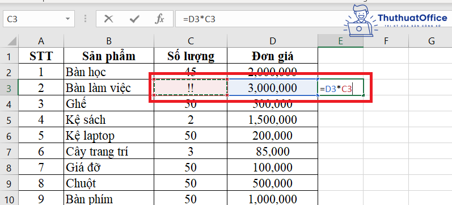Select column F header
Image resolution: width=452 pixels, height=205 pixels.
(x=386, y=41)
